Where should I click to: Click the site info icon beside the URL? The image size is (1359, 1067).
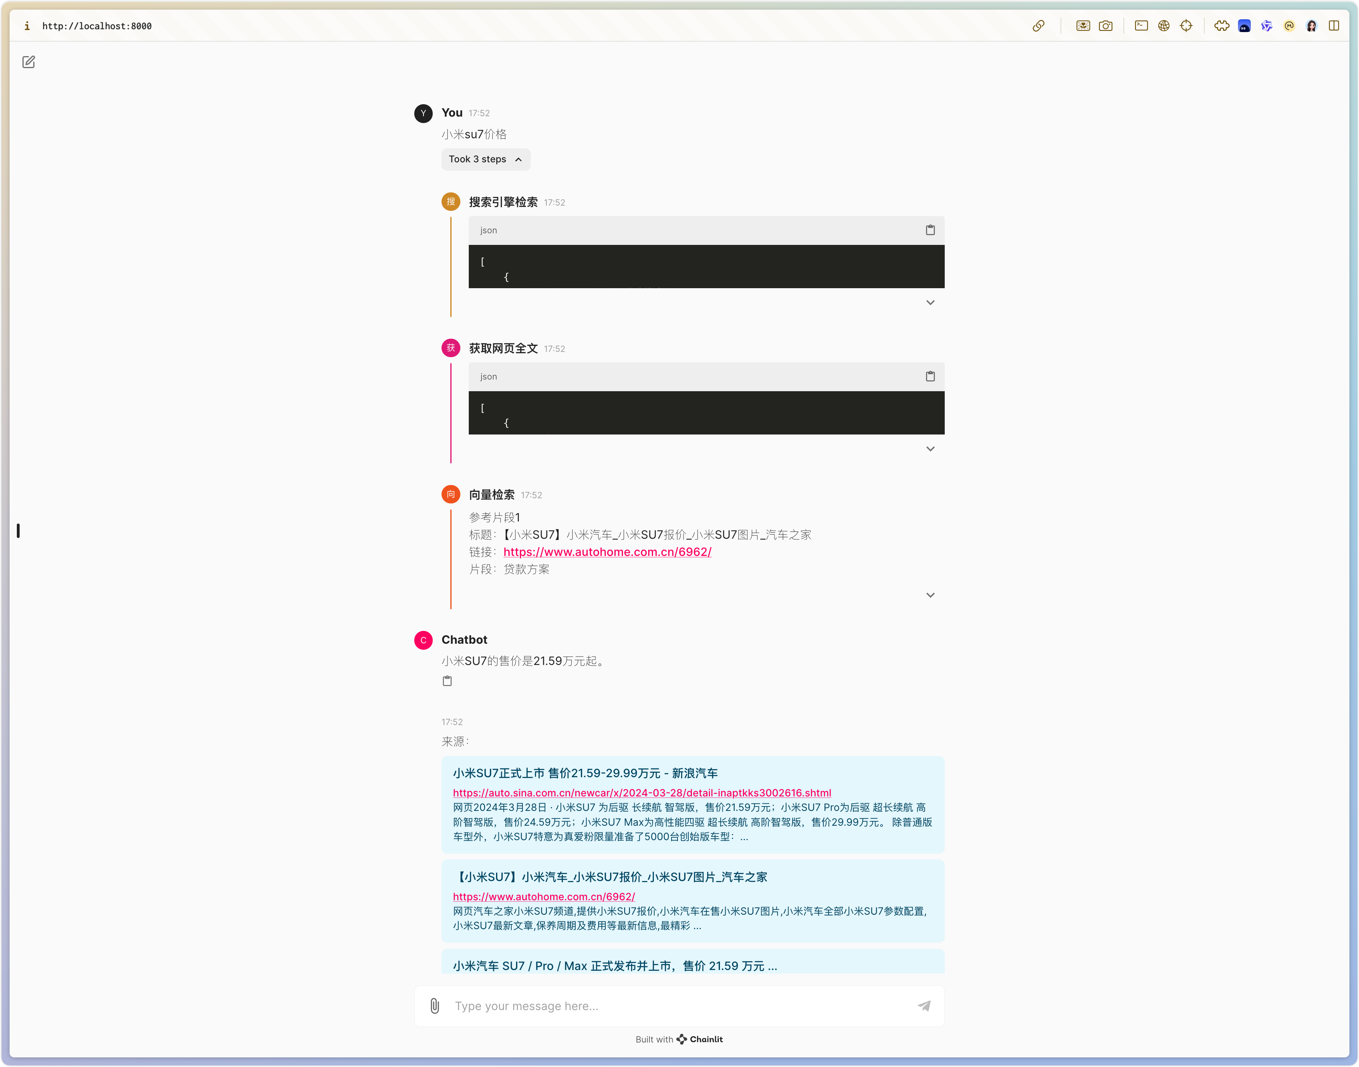tap(27, 26)
